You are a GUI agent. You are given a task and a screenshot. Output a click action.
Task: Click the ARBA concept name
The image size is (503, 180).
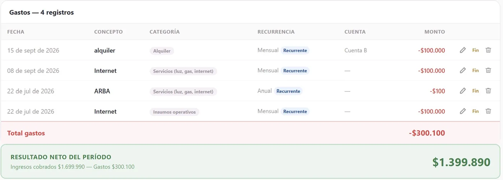click(102, 91)
